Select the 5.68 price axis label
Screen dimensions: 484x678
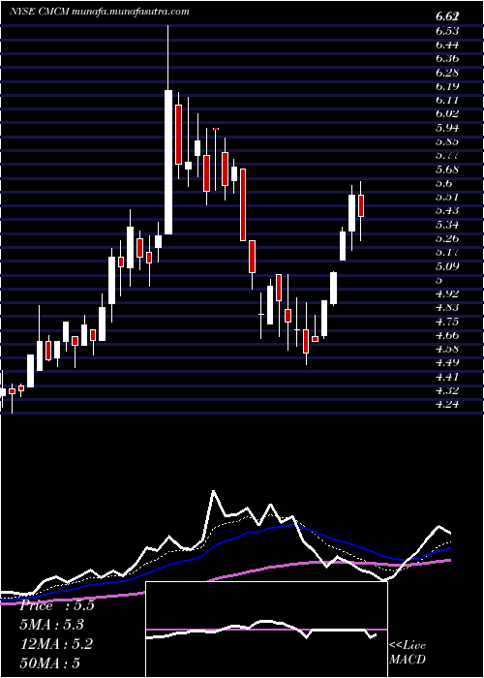pos(447,169)
